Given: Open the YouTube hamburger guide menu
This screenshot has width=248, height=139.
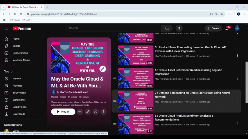Looking at the screenshot, I should [6, 28].
